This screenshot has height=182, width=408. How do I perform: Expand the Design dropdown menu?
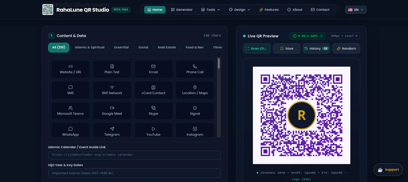coord(239,10)
